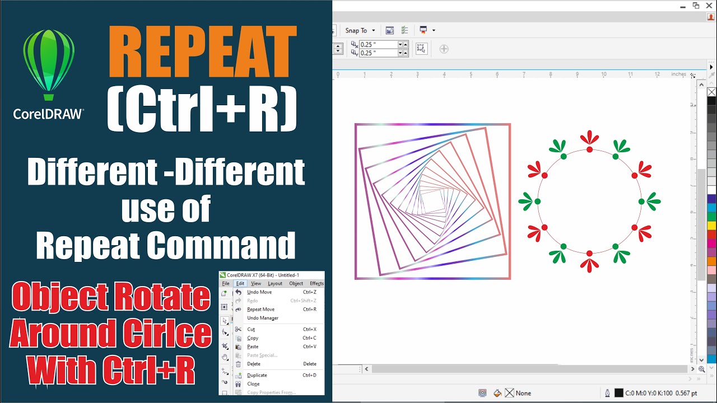Decrease duplicate distance Y with down arrow
The height and width of the screenshot is (403, 717).
click(401, 54)
